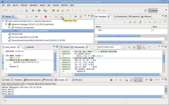
Task: Click the New file wizard icon
Action: (5, 10)
